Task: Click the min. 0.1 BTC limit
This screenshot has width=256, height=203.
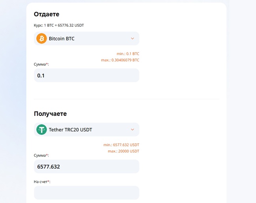Action: 128,54
